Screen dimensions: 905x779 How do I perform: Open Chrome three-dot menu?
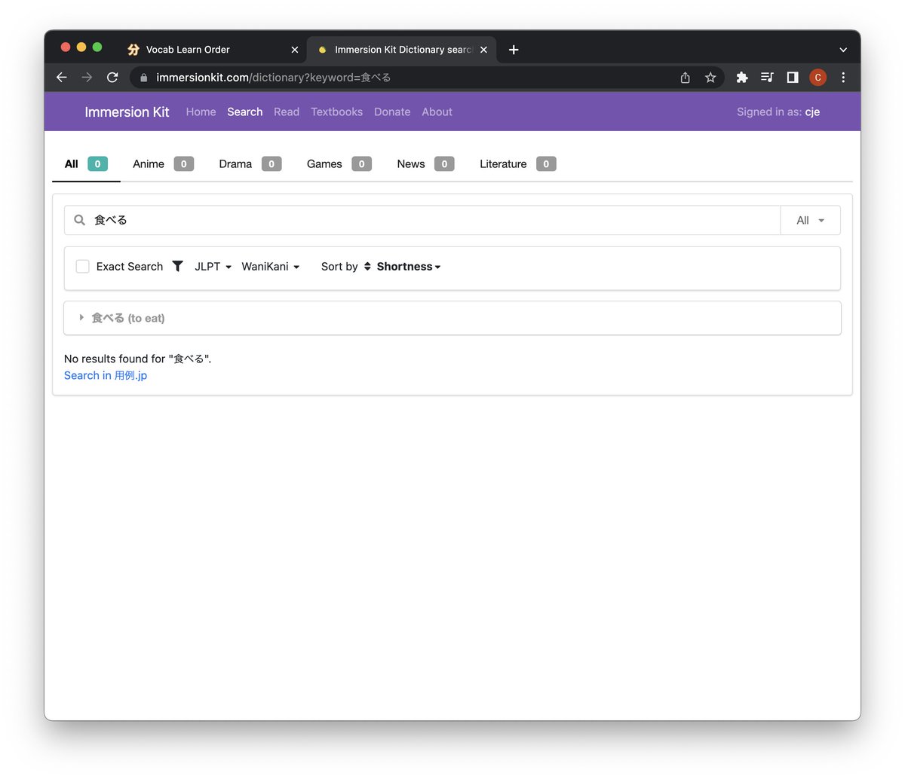[843, 78]
